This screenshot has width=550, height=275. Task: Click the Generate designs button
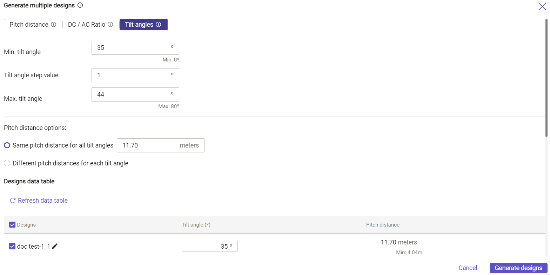pos(518,268)
